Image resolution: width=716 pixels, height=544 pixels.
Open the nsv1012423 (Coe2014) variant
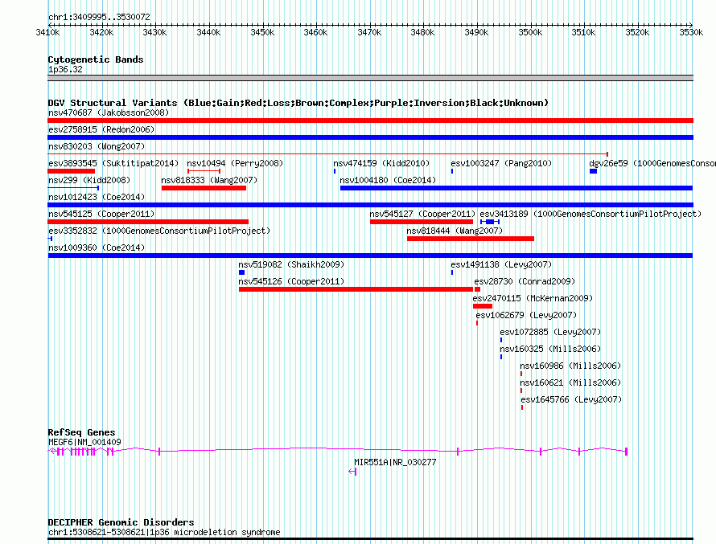97,197
